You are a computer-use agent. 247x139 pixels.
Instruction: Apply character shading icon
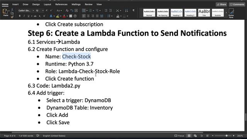click(71, 16)
